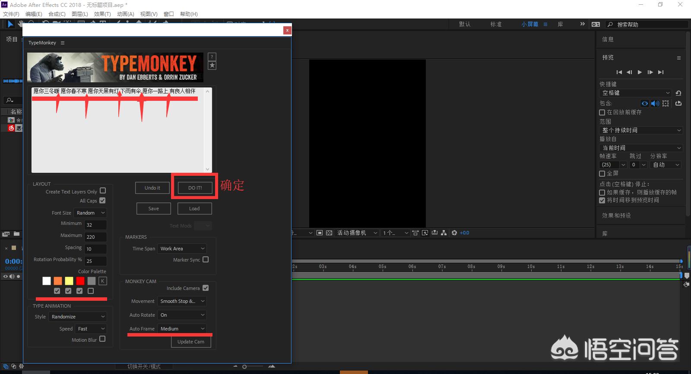
Task: Jump to first frame in Preview panel
Action: (x=619, y=72)
